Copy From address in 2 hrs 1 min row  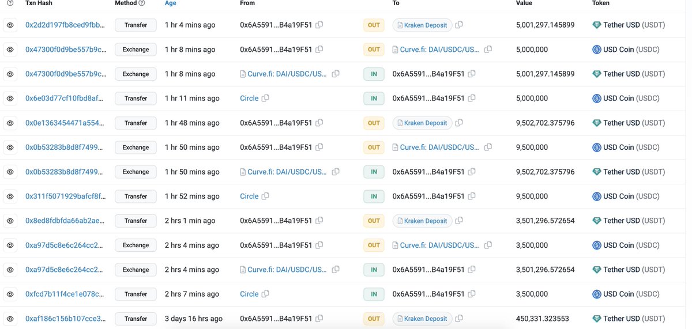(x=319, y=221)
